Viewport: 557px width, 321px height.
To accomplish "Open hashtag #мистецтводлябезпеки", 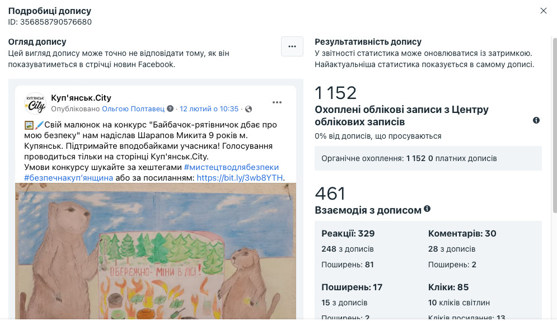I will 231,167.
